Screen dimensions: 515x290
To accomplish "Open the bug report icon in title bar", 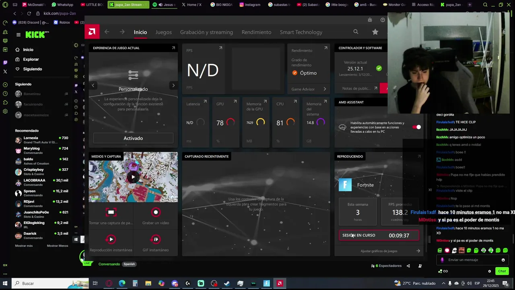I will pos(370,20).
